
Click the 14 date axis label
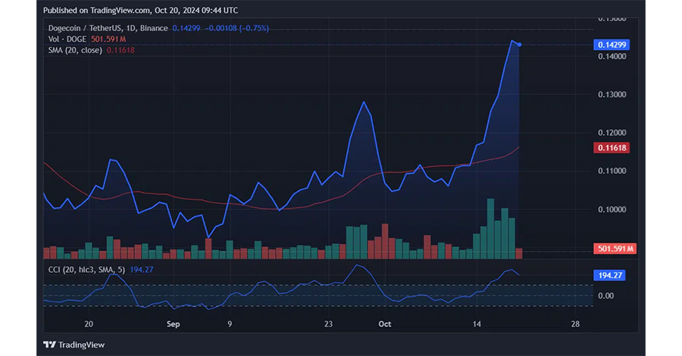click(x=477, y=324)
